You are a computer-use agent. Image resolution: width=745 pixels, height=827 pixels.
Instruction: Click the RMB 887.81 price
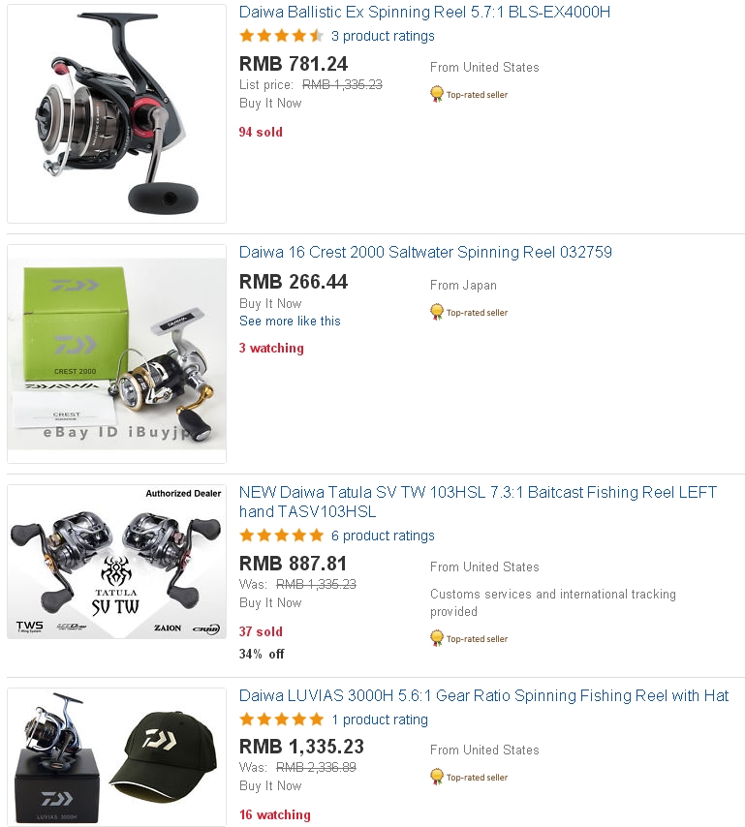coord(293,564)
